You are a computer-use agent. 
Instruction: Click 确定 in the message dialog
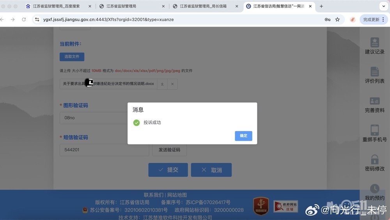pos(243,136)
